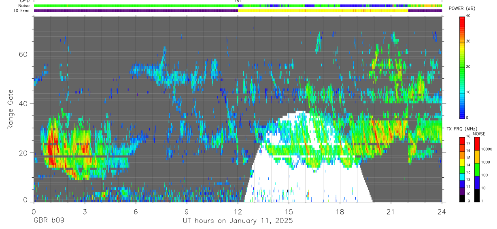The height and width of the screenshot is (229, 497).
Task: Click the green noise strip near hour 6
Action: (136, 6)
